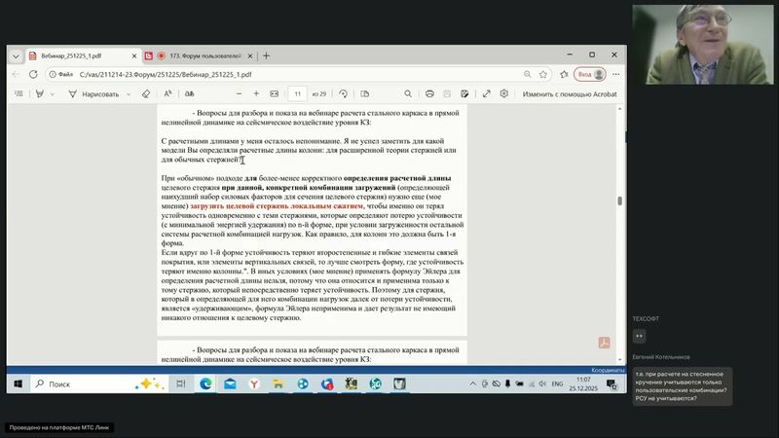Click the taskbar Поиск search box
This screenshot has height=438, width=779.
pos(98,383)
